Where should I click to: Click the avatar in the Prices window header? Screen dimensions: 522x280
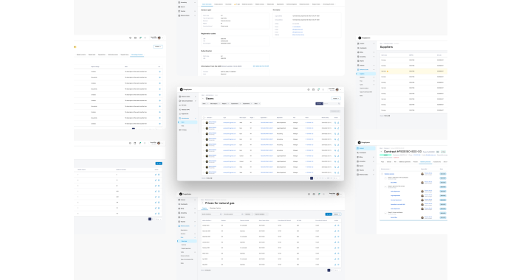click(x=337, y=194)
